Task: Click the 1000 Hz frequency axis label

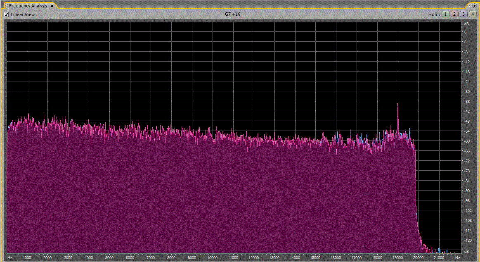Action: (x=27, y=257)
